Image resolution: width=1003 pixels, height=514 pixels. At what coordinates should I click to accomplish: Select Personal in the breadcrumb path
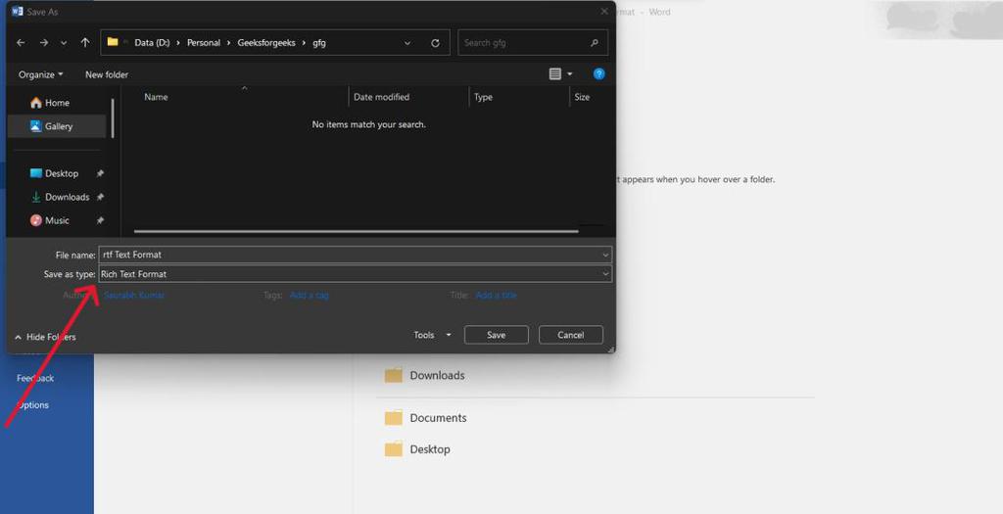point(204,43)
